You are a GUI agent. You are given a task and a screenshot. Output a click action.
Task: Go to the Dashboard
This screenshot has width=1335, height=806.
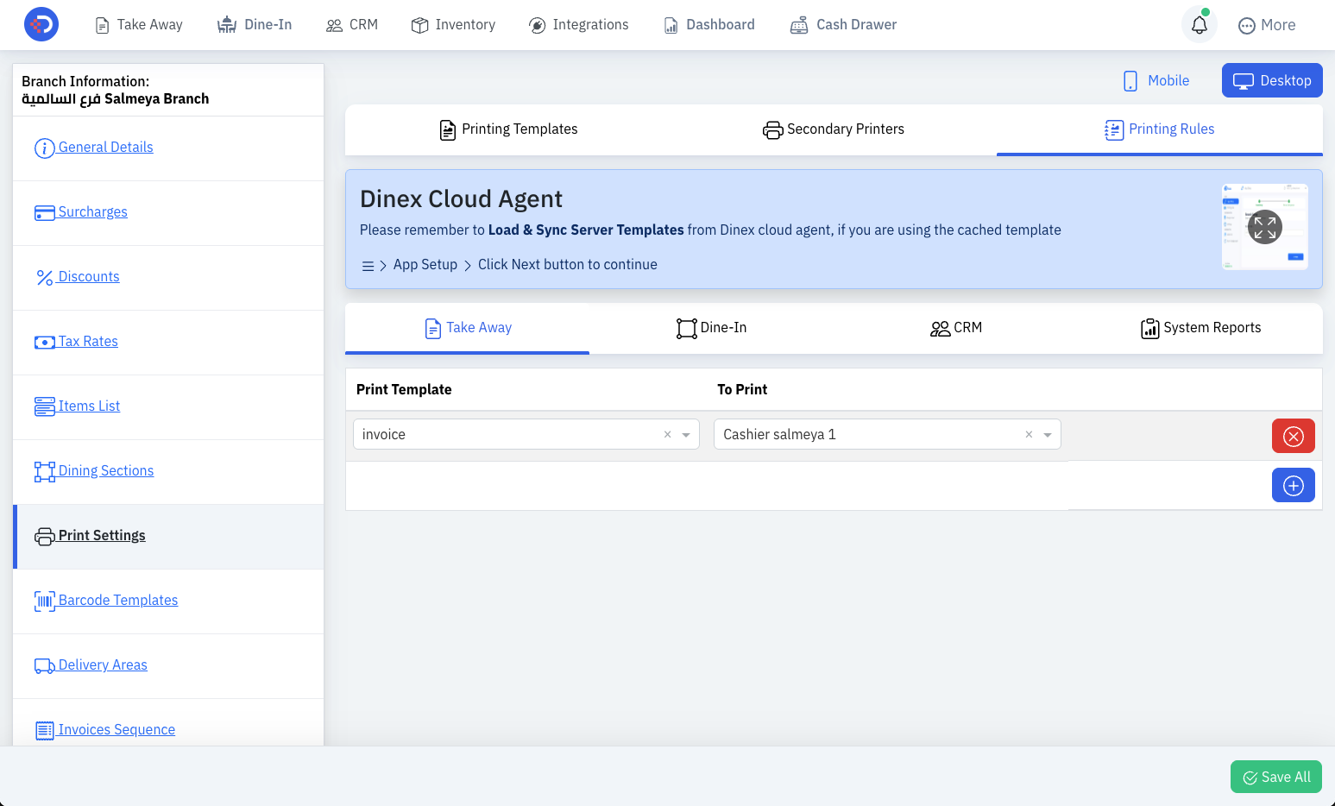point(708,25)
